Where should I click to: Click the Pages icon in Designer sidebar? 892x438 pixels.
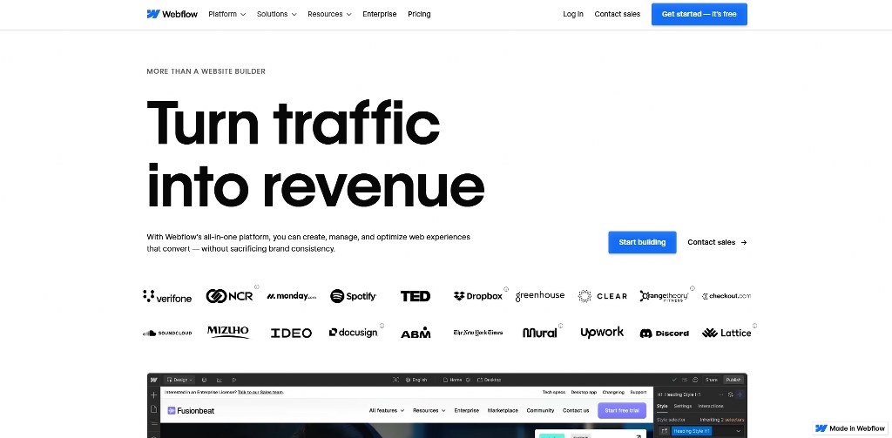[153, 409]
